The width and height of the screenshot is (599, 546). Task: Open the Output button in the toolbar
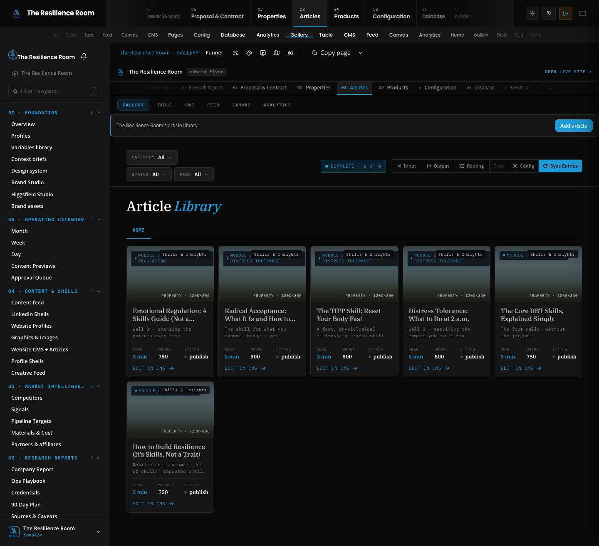(x=438, y=166)
